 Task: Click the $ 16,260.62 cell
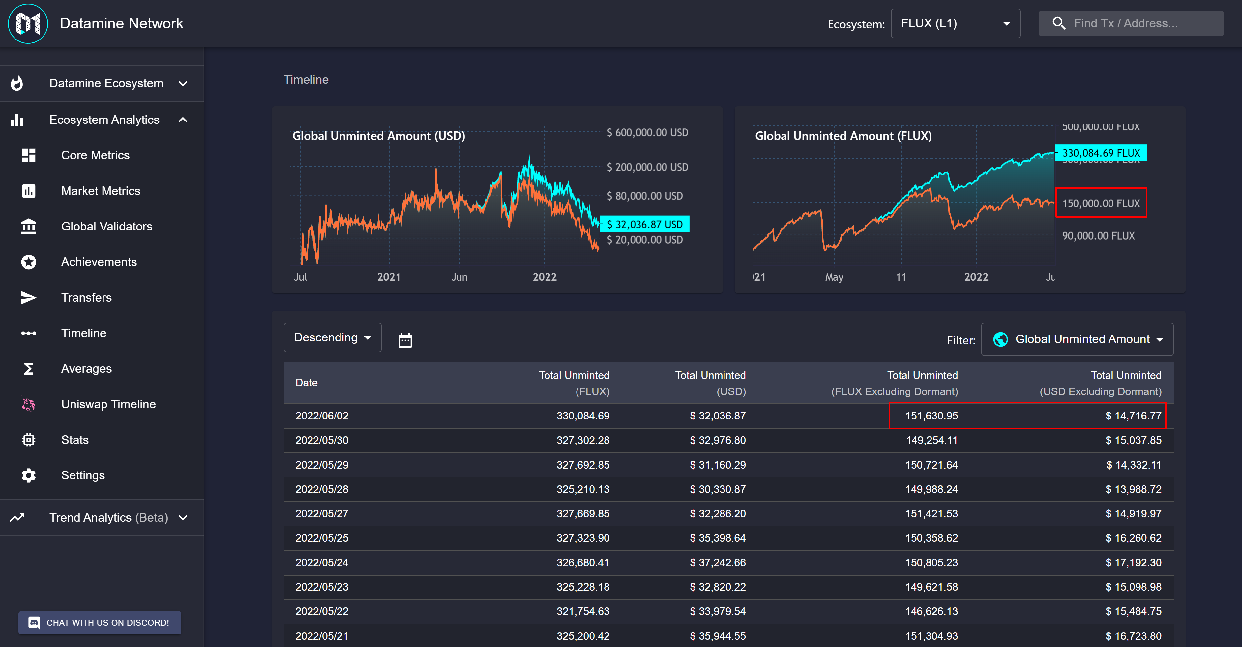tap(1134, 538)
